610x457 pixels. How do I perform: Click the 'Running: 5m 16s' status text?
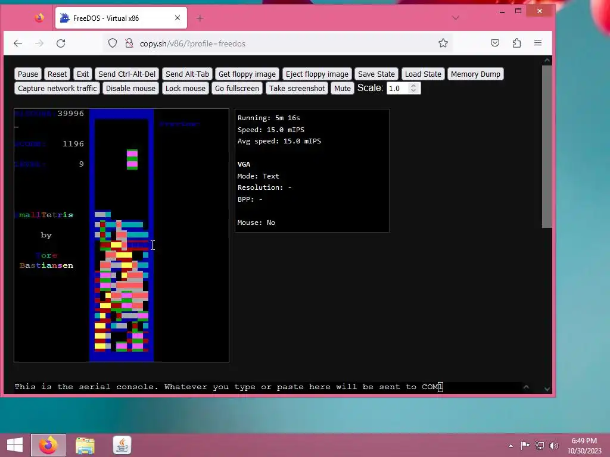click(x=269, y=118)
